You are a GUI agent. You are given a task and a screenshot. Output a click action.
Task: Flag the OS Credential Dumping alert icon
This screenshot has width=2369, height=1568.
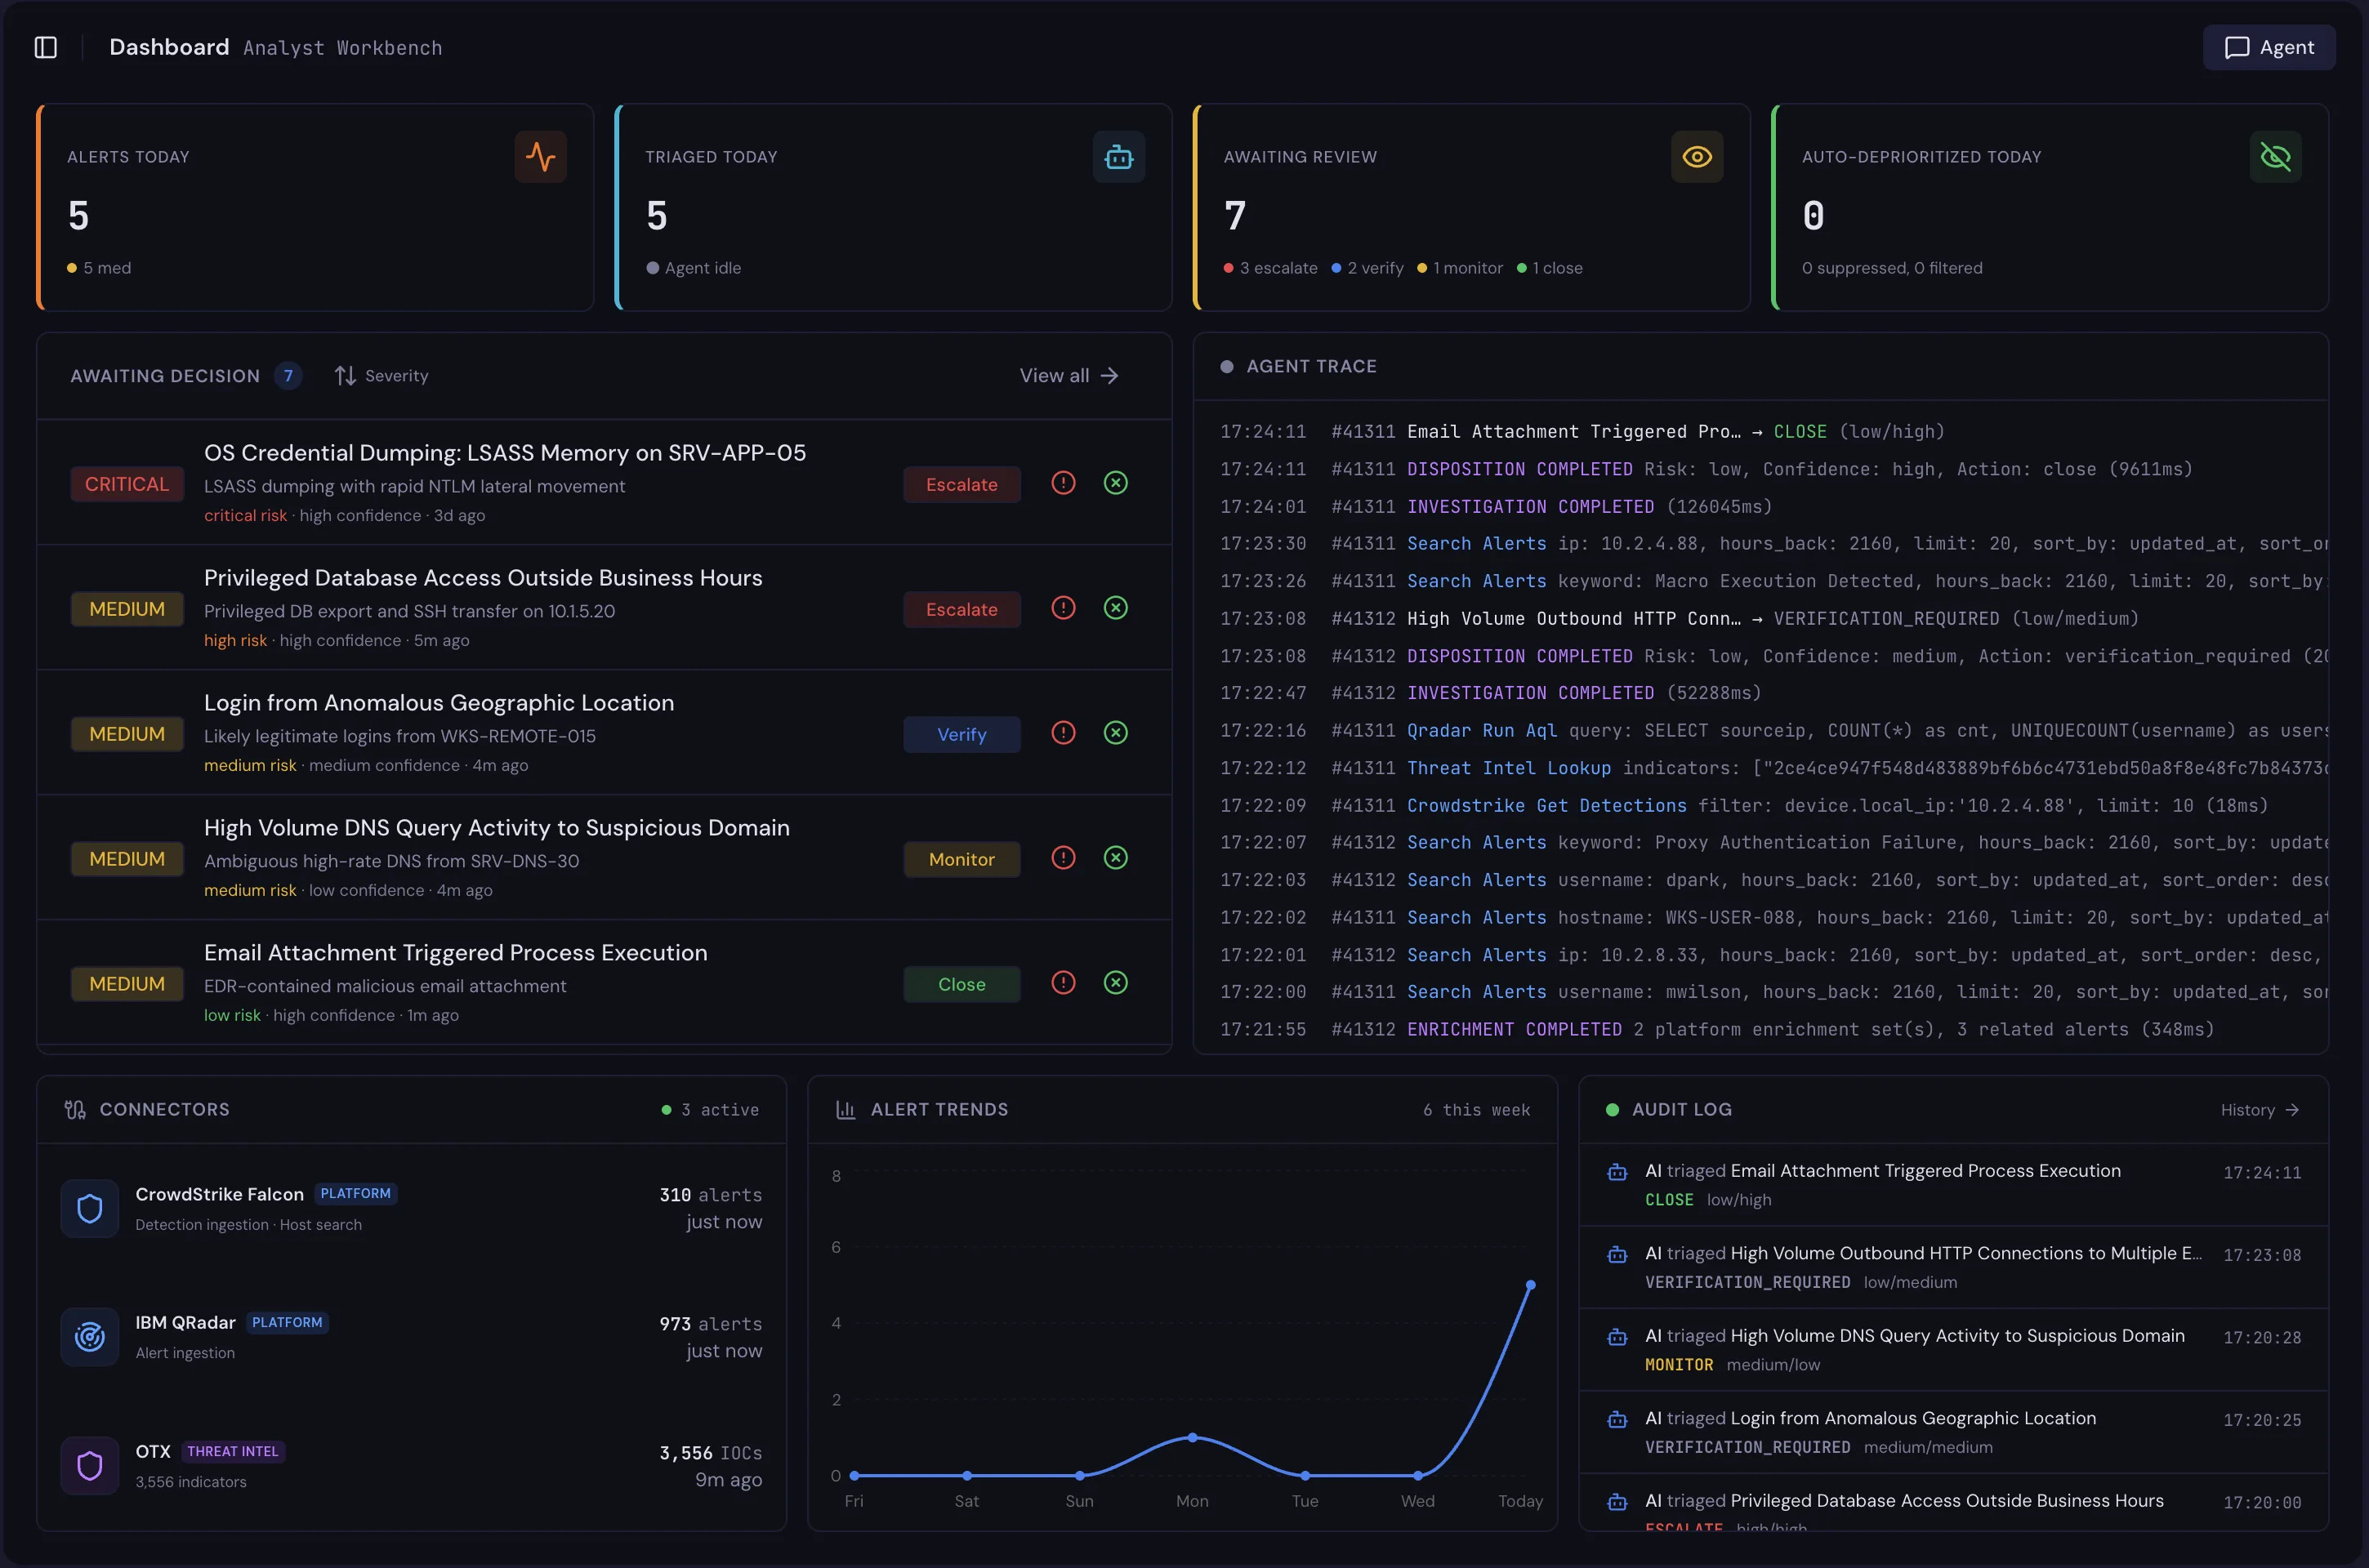(1063, 483)
